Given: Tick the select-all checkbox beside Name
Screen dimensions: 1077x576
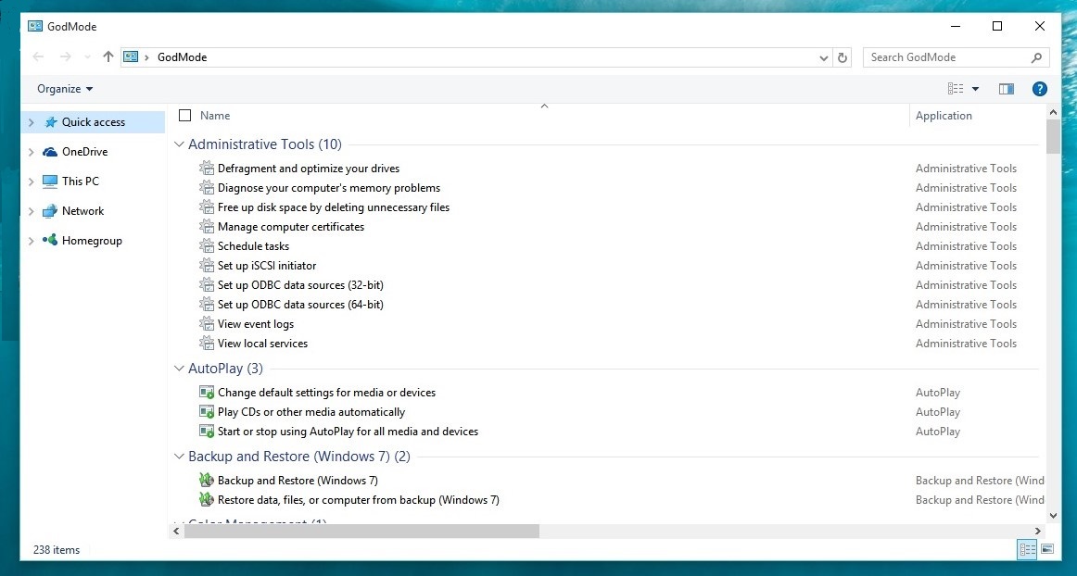Looking at the screenshot, I should tap(184, 116).
